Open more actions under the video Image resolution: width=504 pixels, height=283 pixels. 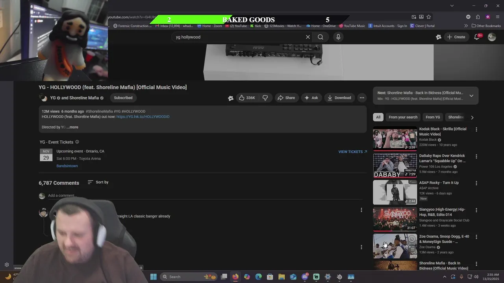tap(362, 98)
